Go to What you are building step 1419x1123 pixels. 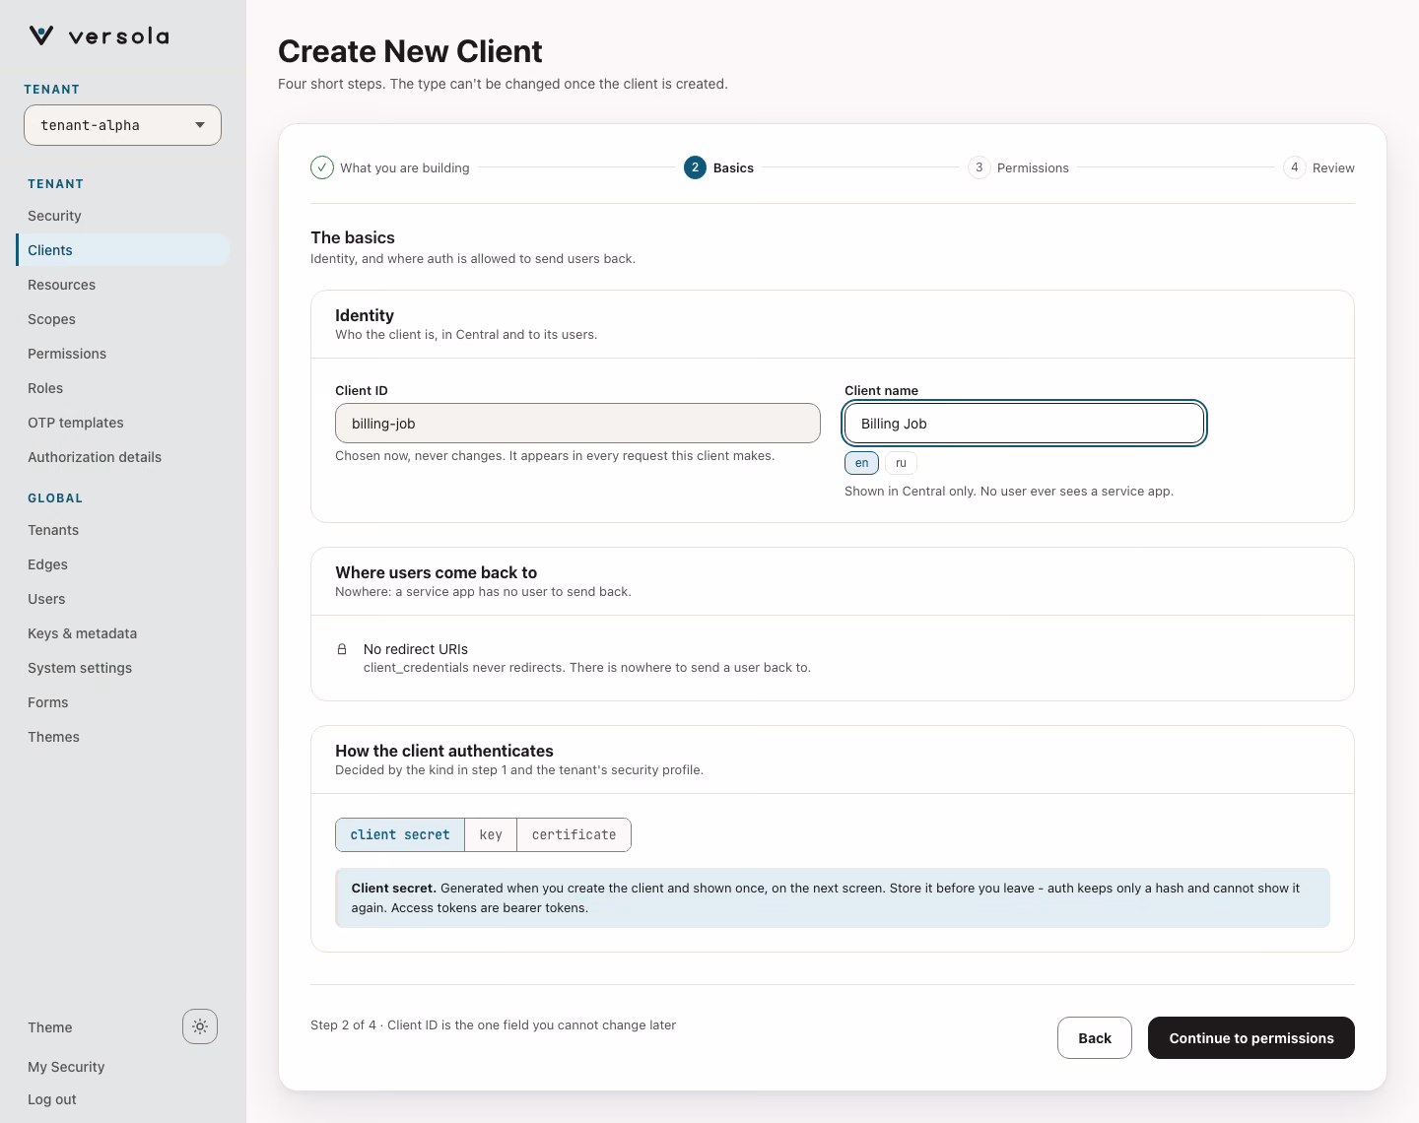pos(405,167)
